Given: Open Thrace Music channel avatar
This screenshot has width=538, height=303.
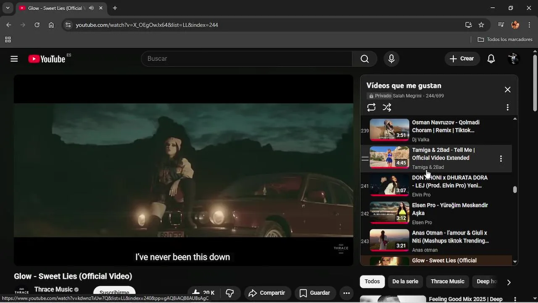Looking at the screenshot, I should (x=21, y=292).
